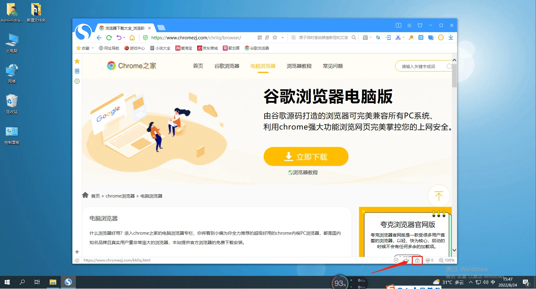Click the security shield in status bar
The image size is (536, 289).
pos(396,260)
